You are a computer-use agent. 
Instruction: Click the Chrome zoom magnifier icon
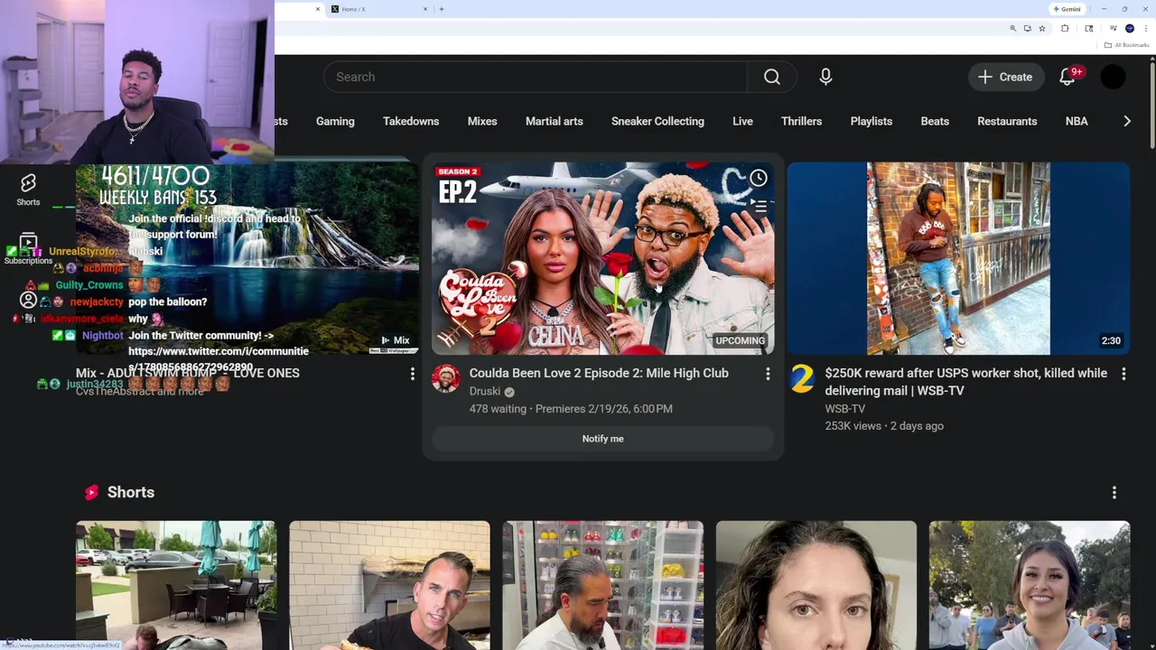point(1012,29)
